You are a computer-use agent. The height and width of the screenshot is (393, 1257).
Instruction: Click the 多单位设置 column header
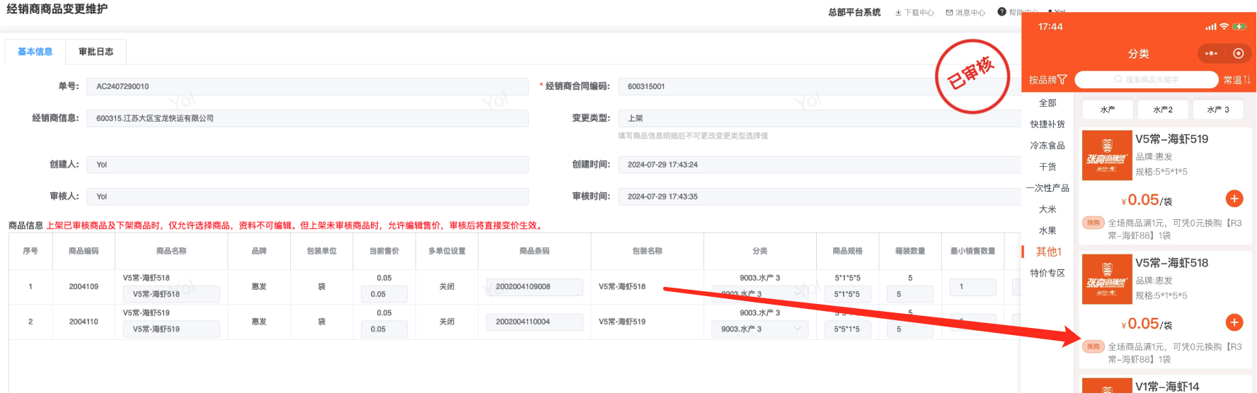[x=447, y=251]
